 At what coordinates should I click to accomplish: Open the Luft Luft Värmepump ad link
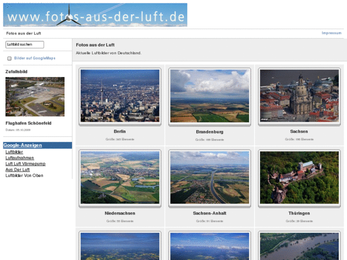point(25,164)
